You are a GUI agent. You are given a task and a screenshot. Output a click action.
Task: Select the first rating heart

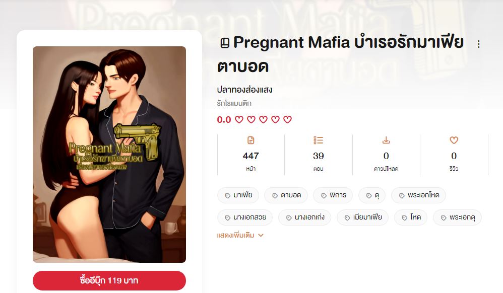pyautogui.click(x=239, y=120)
